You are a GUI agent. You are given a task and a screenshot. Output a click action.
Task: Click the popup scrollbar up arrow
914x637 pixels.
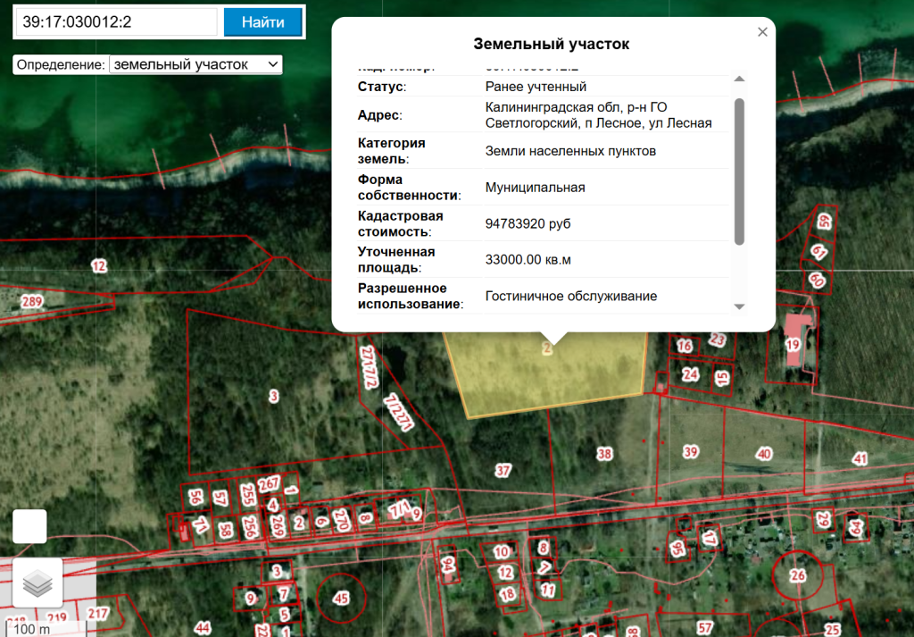coord(738,79)
